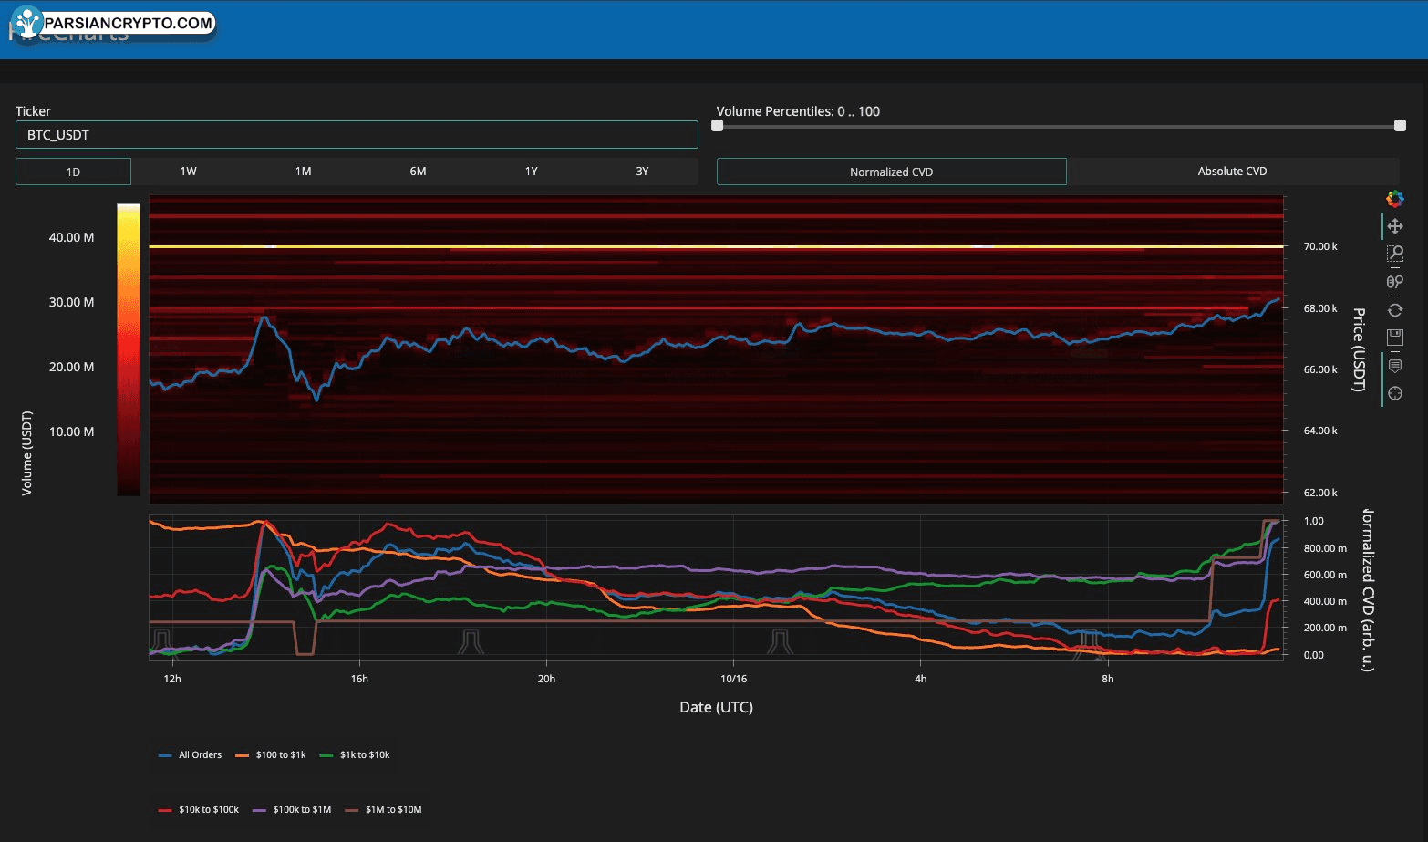Select Normalized CVD mode
Image resolution: width=1428 pixels, height=842 pixels.
pos(891,172)
